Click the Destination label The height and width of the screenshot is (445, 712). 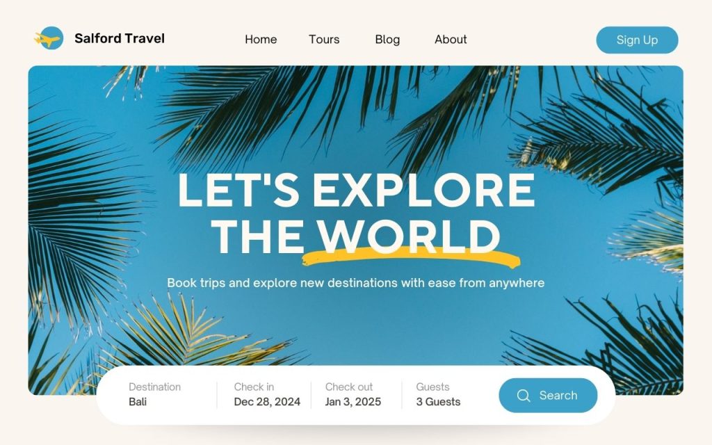155,387
